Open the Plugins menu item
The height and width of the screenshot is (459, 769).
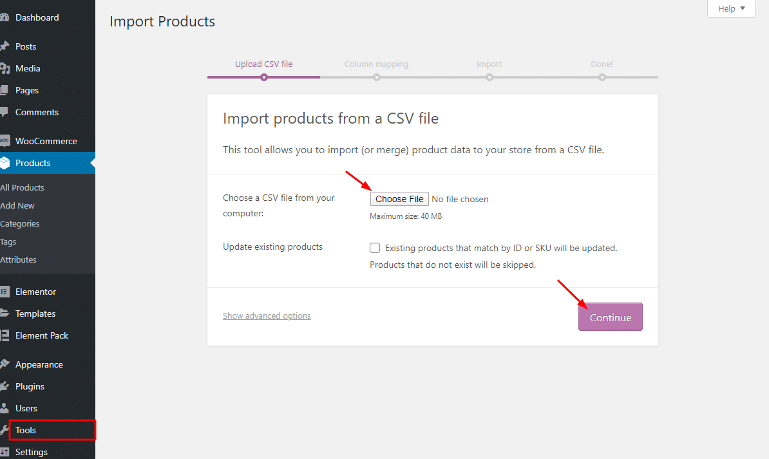[x=30, y=386]
